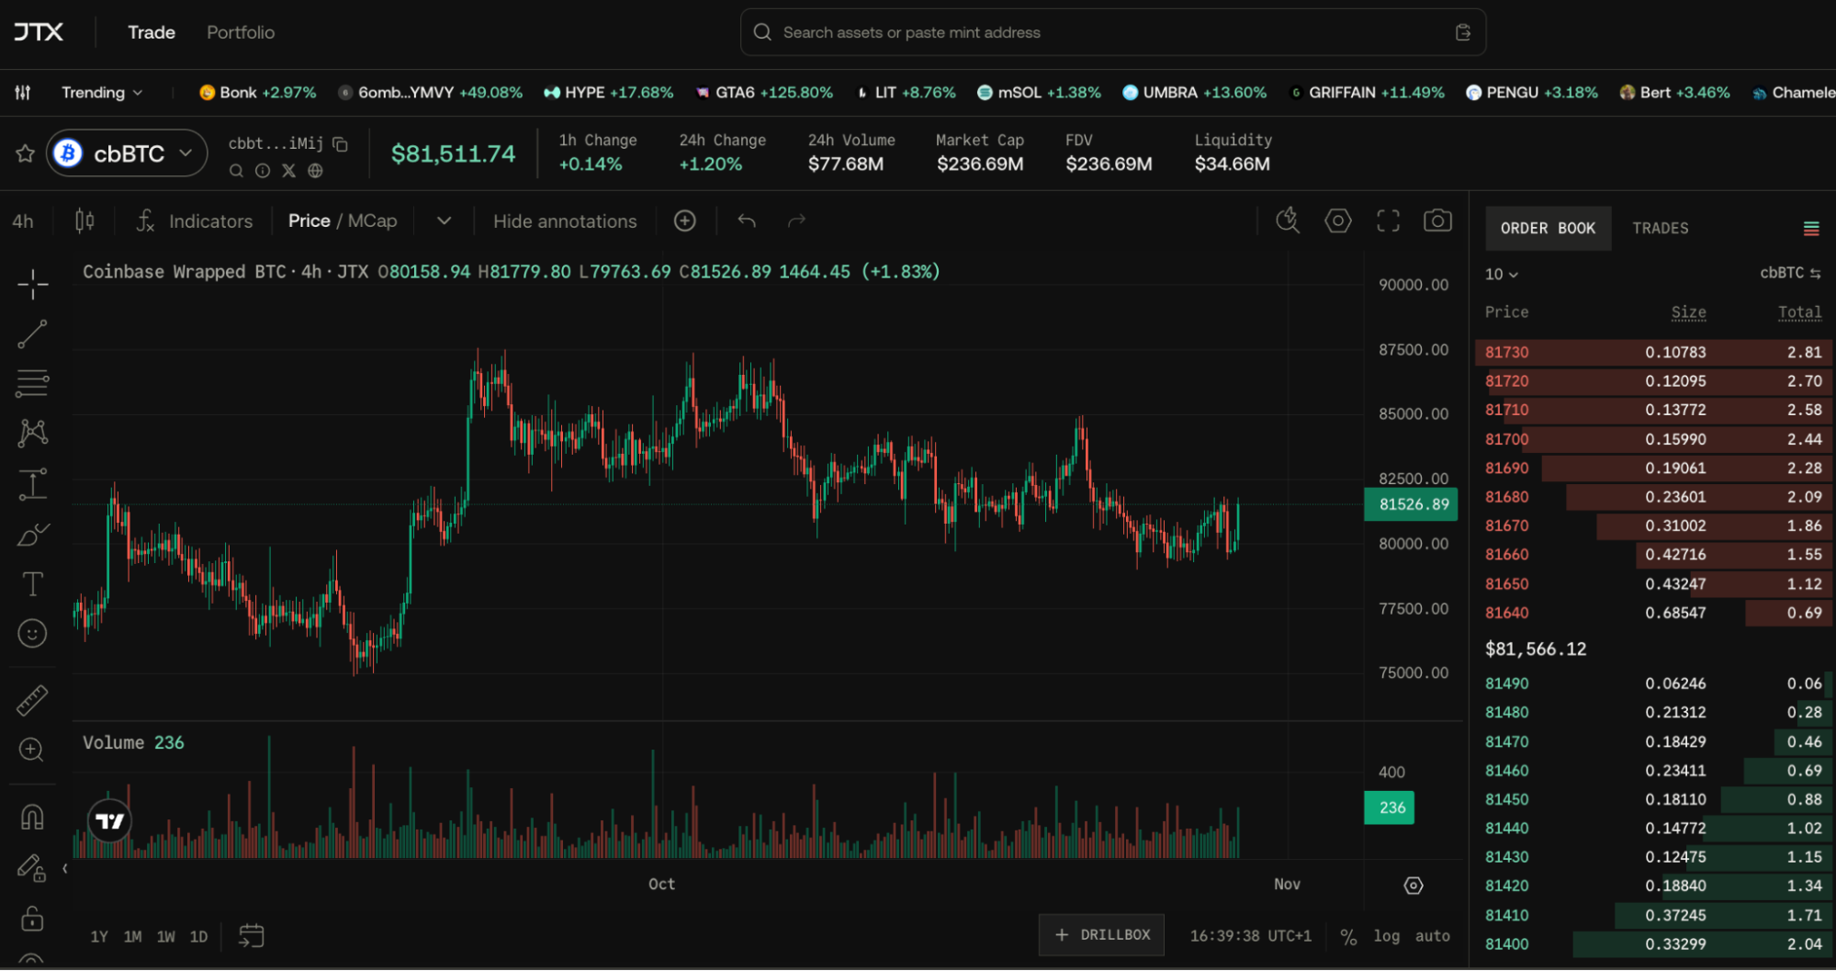Click the 81730 ask price row
This screenshot has height=971, width=1836.
(x=1653, y=352)
